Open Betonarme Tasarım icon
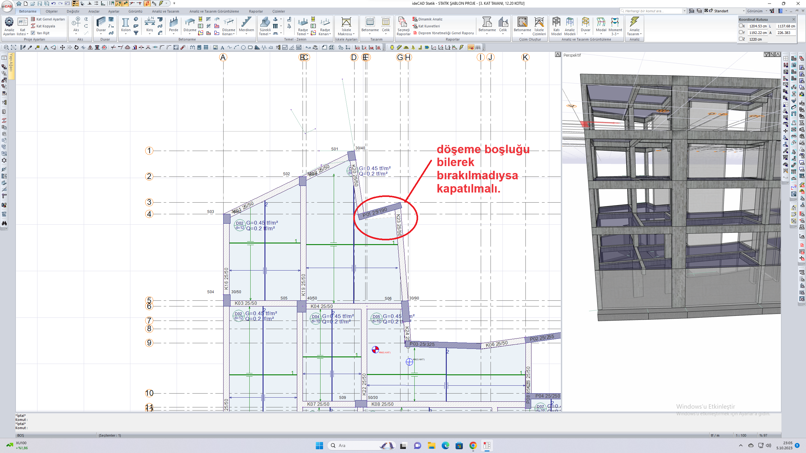Screen dimensions: 806x453 click(370, 25)
